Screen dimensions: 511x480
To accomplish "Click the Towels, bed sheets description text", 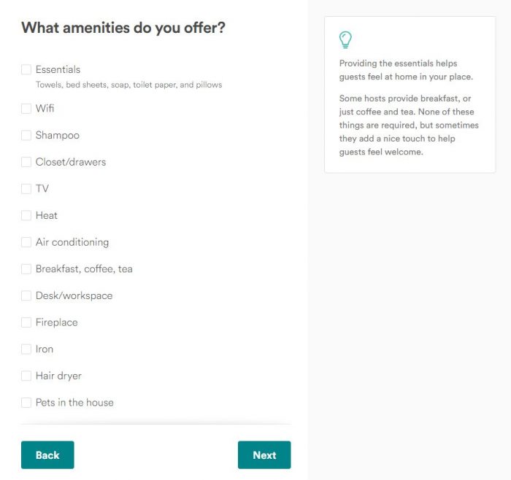I will [128, 85].
